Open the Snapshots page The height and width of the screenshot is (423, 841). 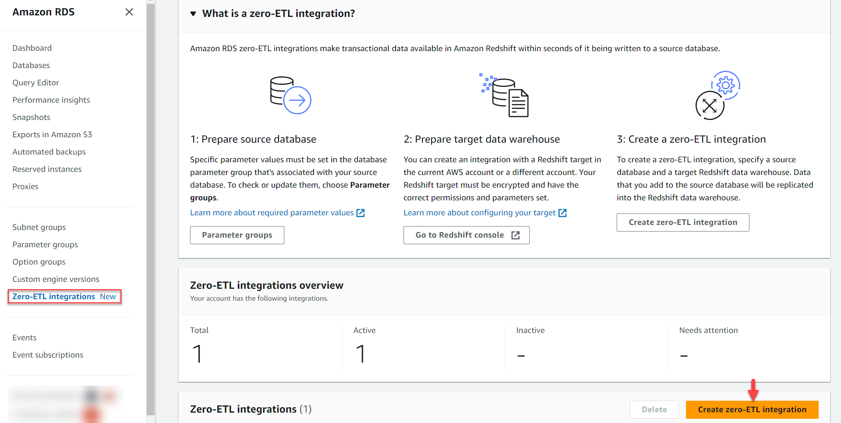click(x=31, y=117)
